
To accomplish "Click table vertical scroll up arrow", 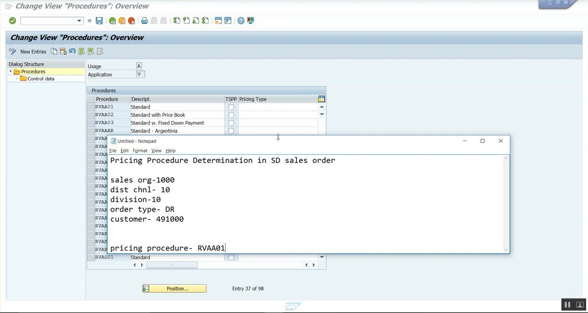I will point(322,107).
